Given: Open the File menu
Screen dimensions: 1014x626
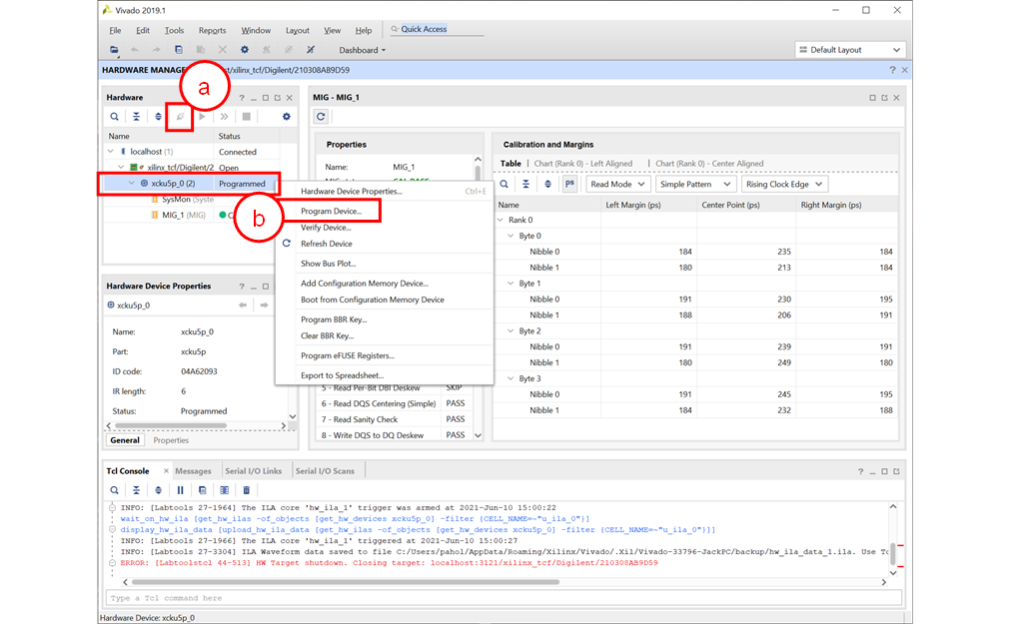Looking at the screenshot, I should point(115,30).
